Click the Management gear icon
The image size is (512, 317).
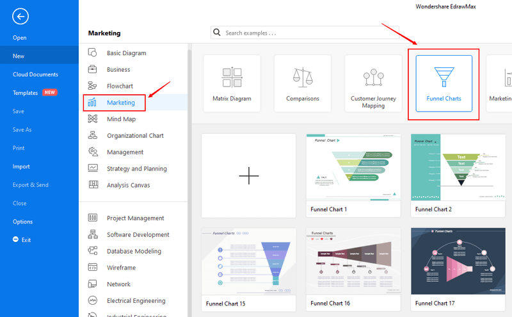tap(93, 152)
